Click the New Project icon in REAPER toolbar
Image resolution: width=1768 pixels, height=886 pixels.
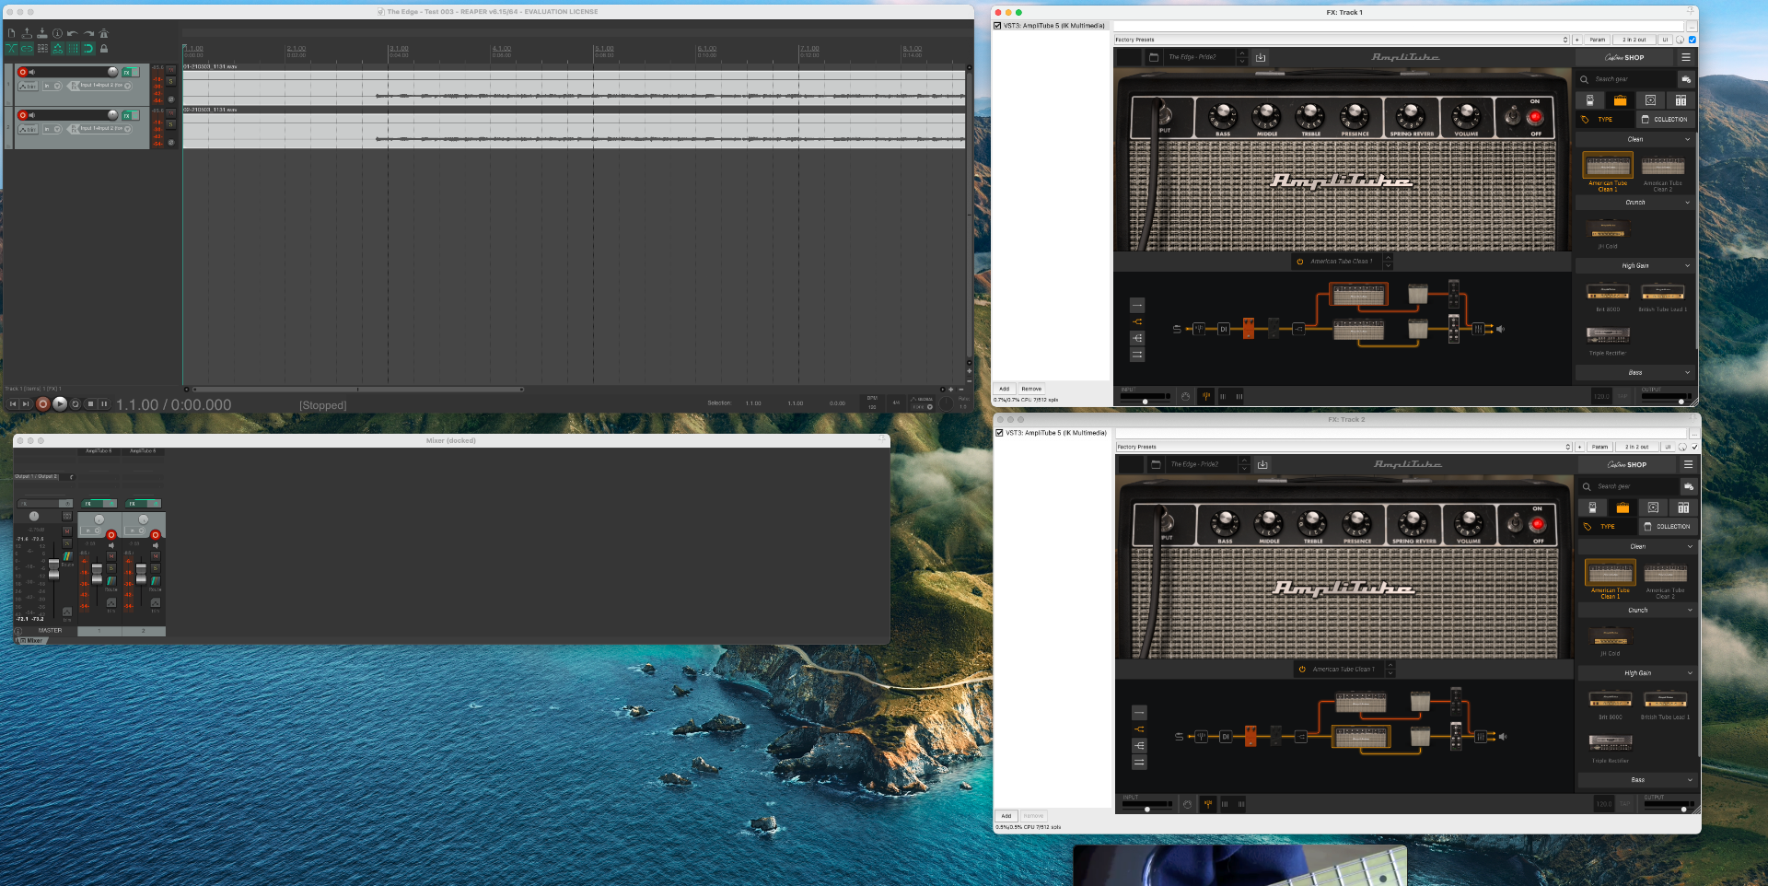pos(11,33)
